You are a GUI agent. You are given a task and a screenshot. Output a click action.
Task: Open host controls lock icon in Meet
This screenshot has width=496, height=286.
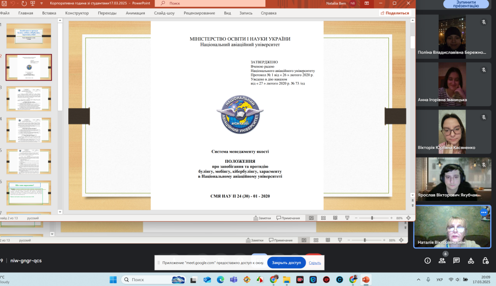click(485, 260)
